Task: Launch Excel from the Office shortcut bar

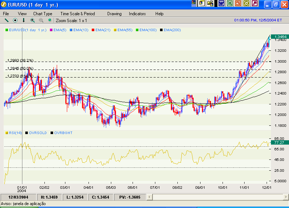Action: [230, 4]
